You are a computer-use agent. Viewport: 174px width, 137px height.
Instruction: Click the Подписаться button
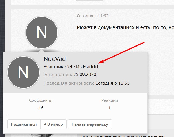[x=24, y=124]
